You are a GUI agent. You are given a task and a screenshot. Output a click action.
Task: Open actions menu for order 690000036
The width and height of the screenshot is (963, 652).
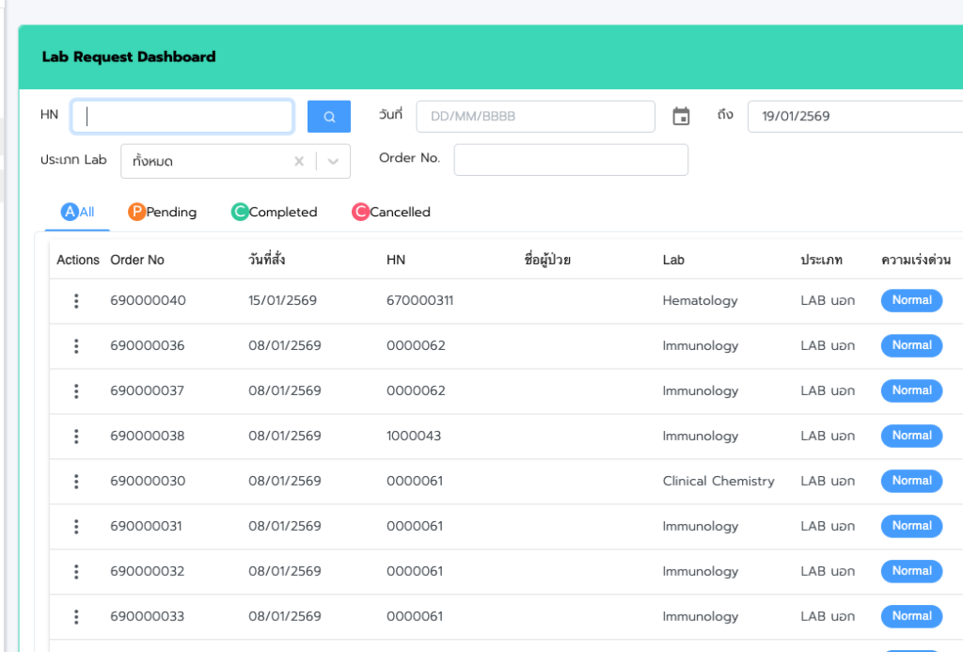point(76,346)
